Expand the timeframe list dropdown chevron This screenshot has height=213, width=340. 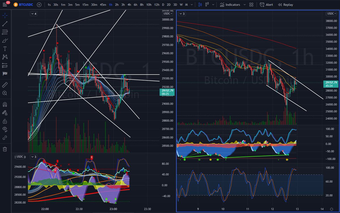(192, 5)
